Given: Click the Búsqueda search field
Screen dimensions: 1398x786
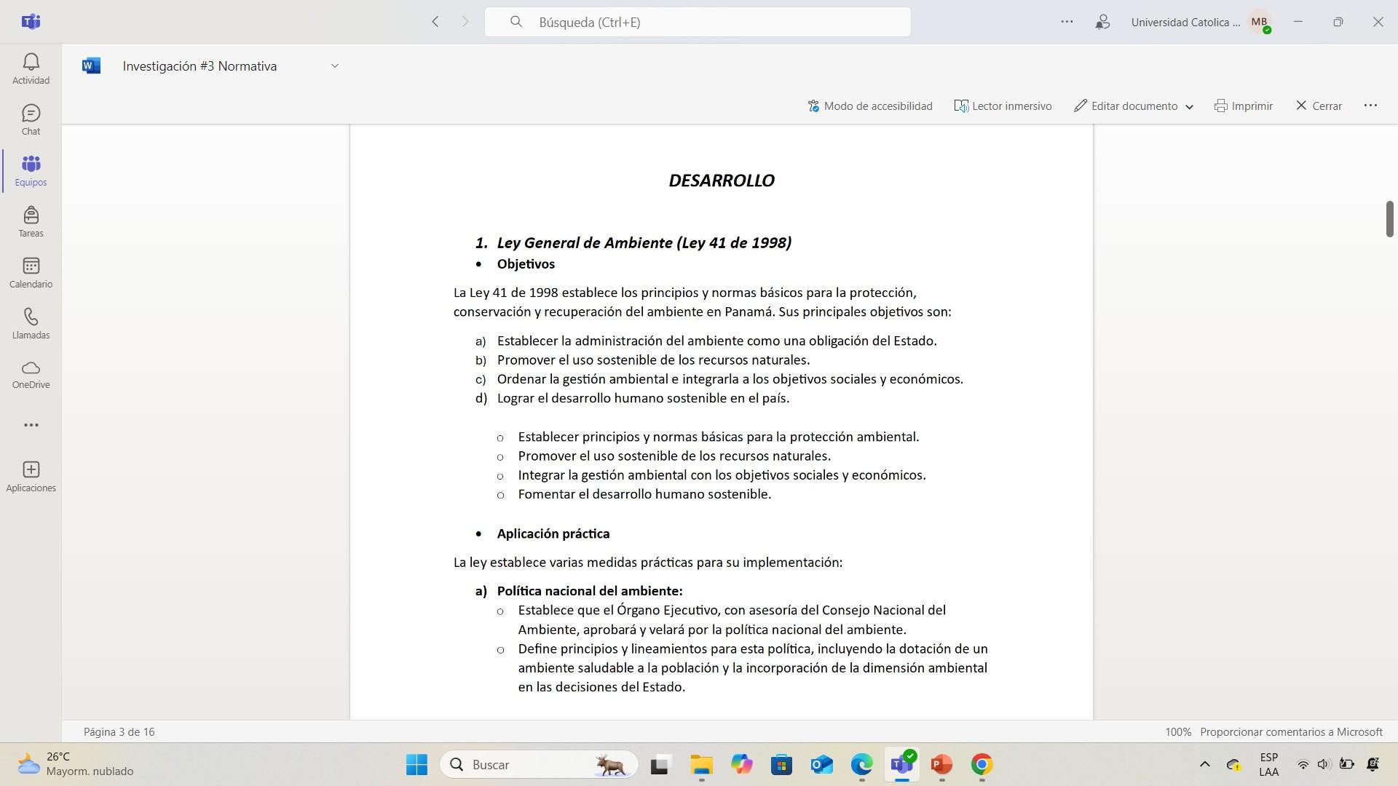Looking at the screenshot, I should [x=698, y=22].
